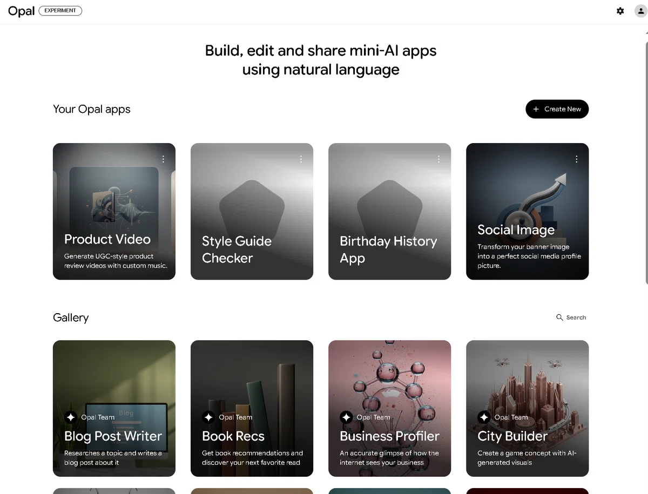Click the Opal Team sparkle icon on City Builder
This screenshot has height=494, width=648.
pyautogui.click(x=484, y=417)
